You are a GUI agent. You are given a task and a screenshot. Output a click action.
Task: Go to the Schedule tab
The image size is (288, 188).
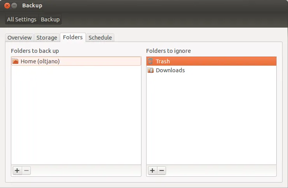point(100,38)
